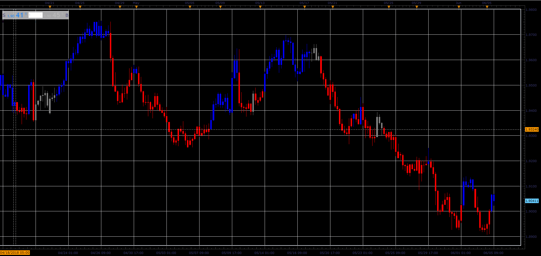The image size is (541, 256).
Task: Click the 05/14 01:00 time axis label
Action: coord(264,253)
